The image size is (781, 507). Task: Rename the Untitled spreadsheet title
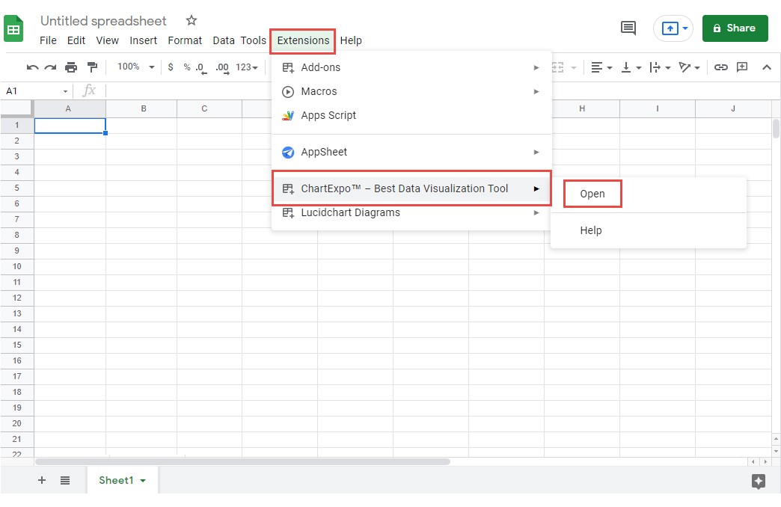click(103, 21)
